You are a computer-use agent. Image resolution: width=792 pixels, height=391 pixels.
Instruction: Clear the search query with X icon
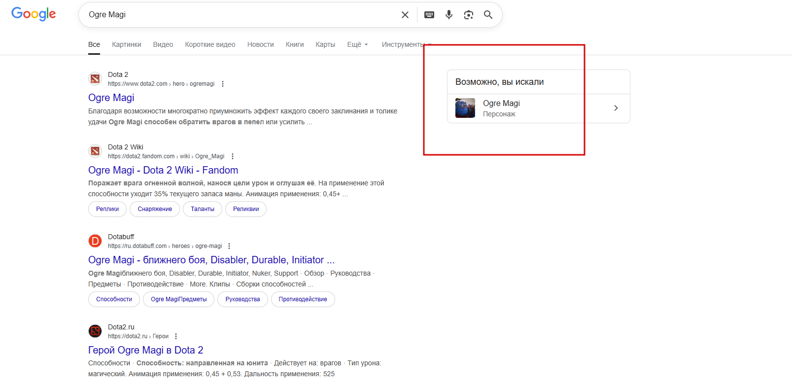coord(405,15)
